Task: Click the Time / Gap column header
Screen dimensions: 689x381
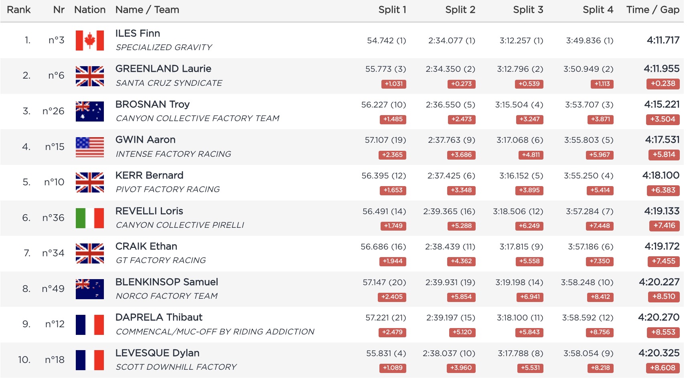Action: click(653, 10)
